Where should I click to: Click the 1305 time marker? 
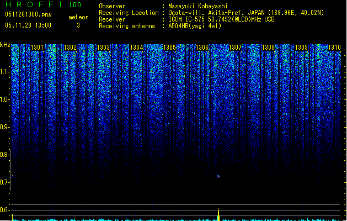pos(169,48)
